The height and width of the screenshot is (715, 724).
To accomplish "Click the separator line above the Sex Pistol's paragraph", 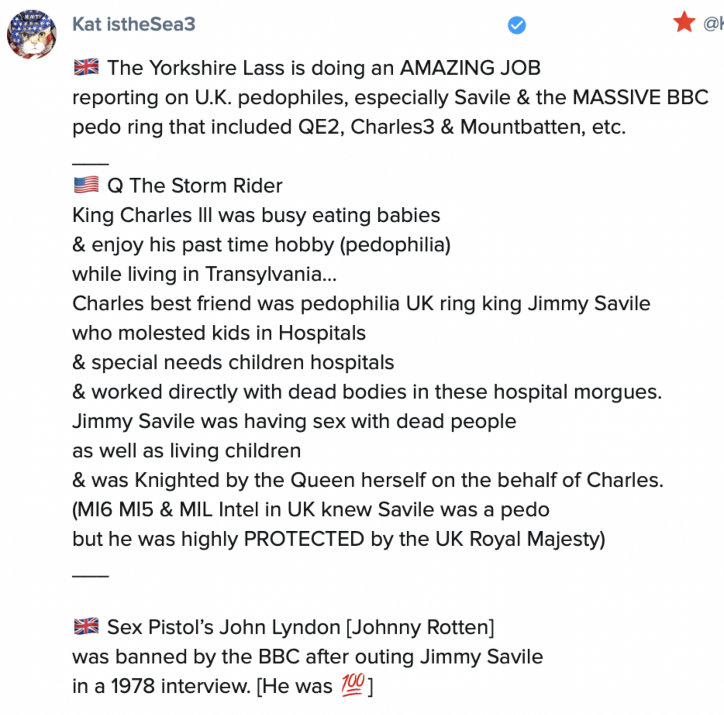I will tap(90, 576).
